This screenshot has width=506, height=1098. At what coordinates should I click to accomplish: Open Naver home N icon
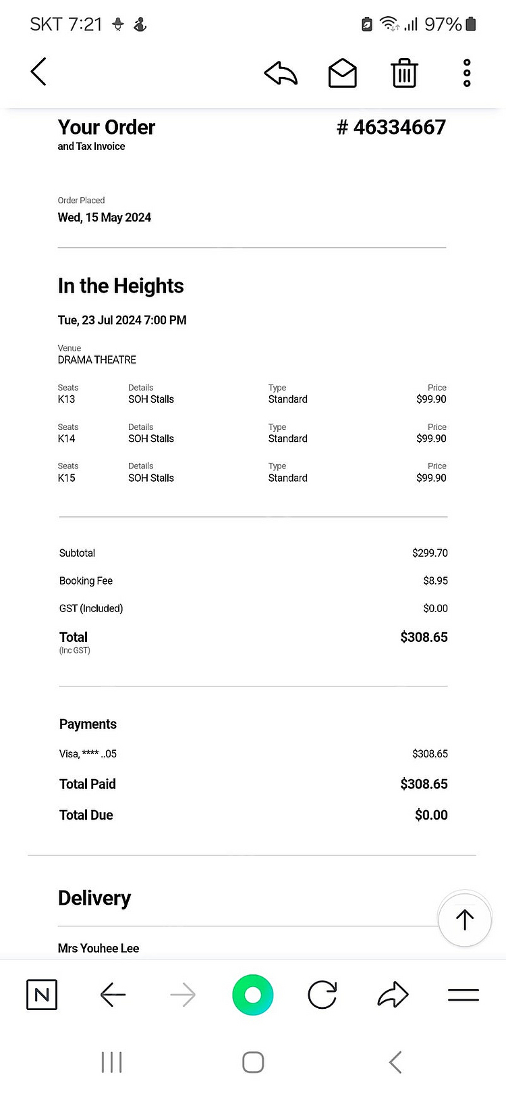(42, 995)
